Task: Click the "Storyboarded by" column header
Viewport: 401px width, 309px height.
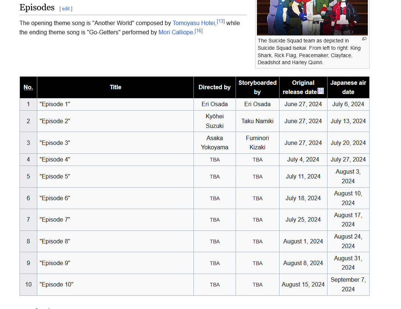Action: point(257,87)
